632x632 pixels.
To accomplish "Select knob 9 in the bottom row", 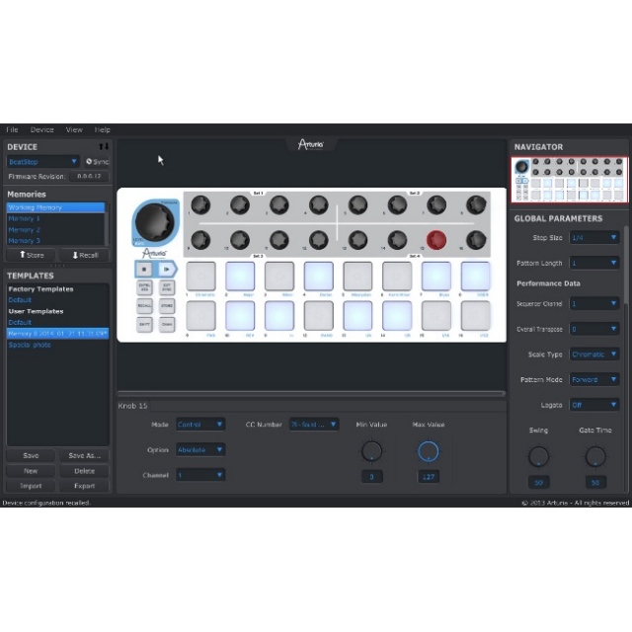I will click(x=200, y=240).
